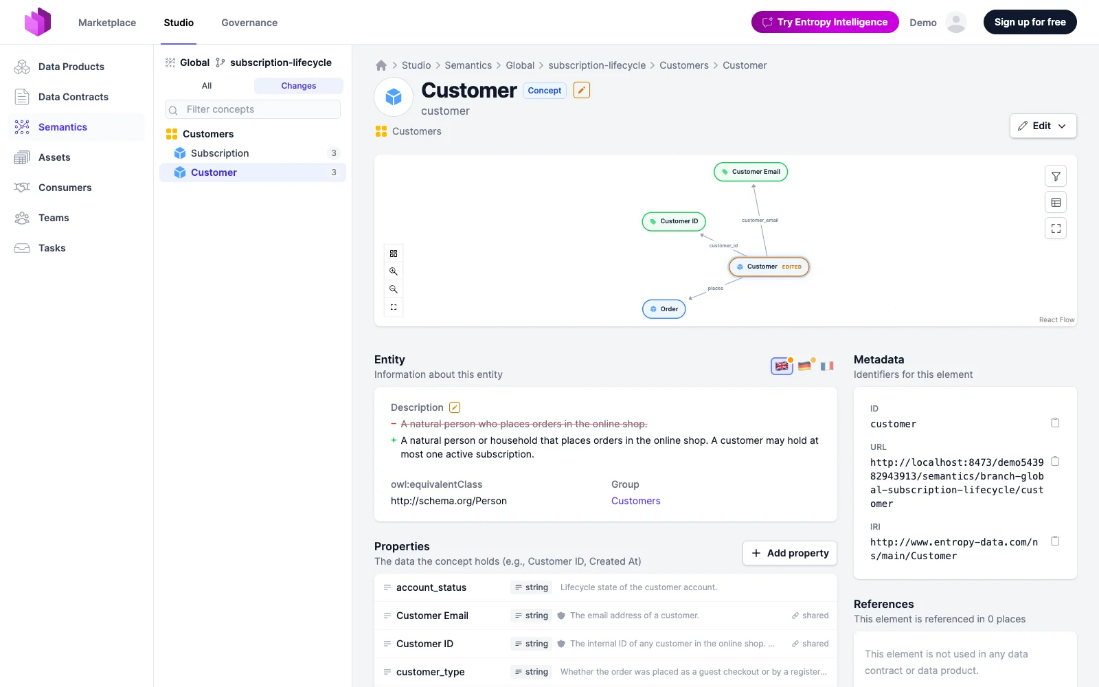Screen dimensions: 1099x687
Task: Open Tasks in the sidebar
Action: click(77, 248)
